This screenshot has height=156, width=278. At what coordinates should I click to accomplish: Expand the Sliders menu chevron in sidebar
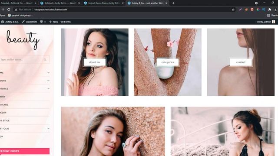point(48,81)
